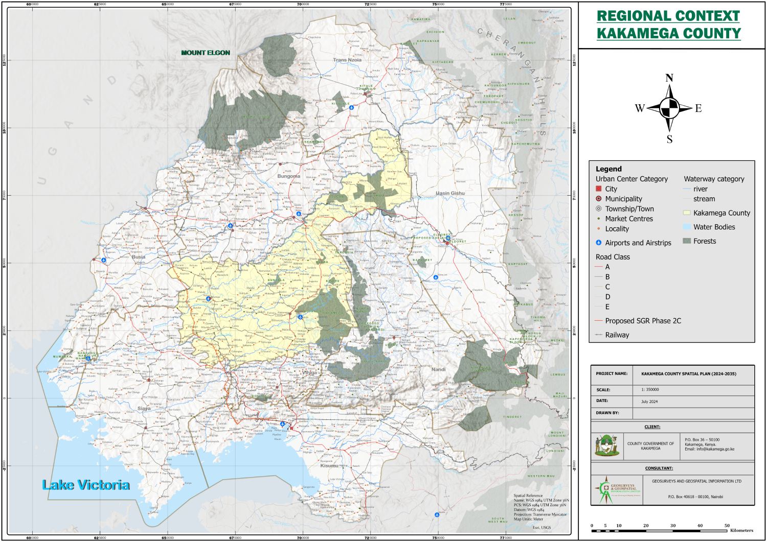Click the Proposed SGR Phase 2C line symbol
Image resolution: width=767 pixels, height=542 pixels.
[x=599, y=321]
